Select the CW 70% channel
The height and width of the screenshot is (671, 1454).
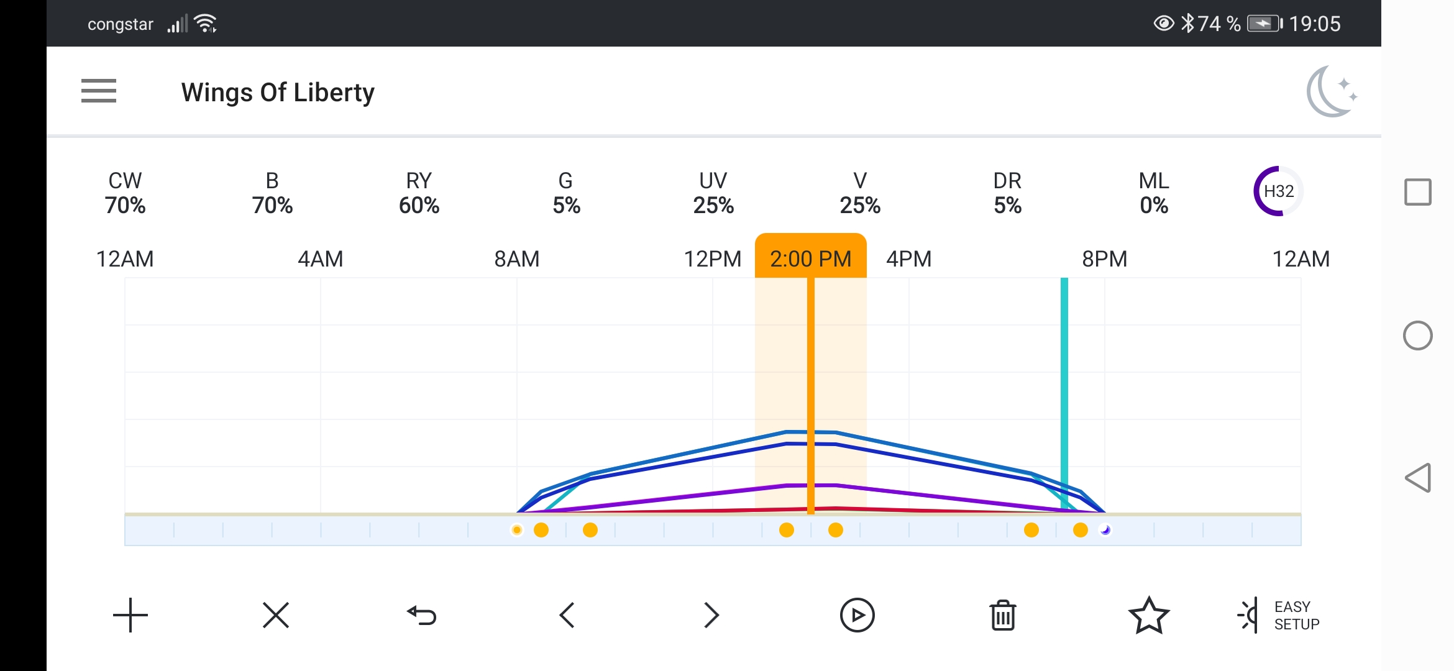[x=125, y=193]
